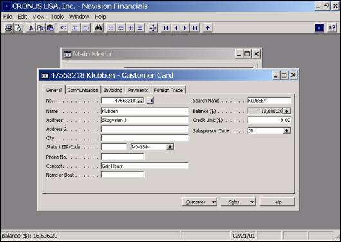Click the Main Menu window title icon
The width and height of the screenshot is (341, 242).
(x=68, y=55)
